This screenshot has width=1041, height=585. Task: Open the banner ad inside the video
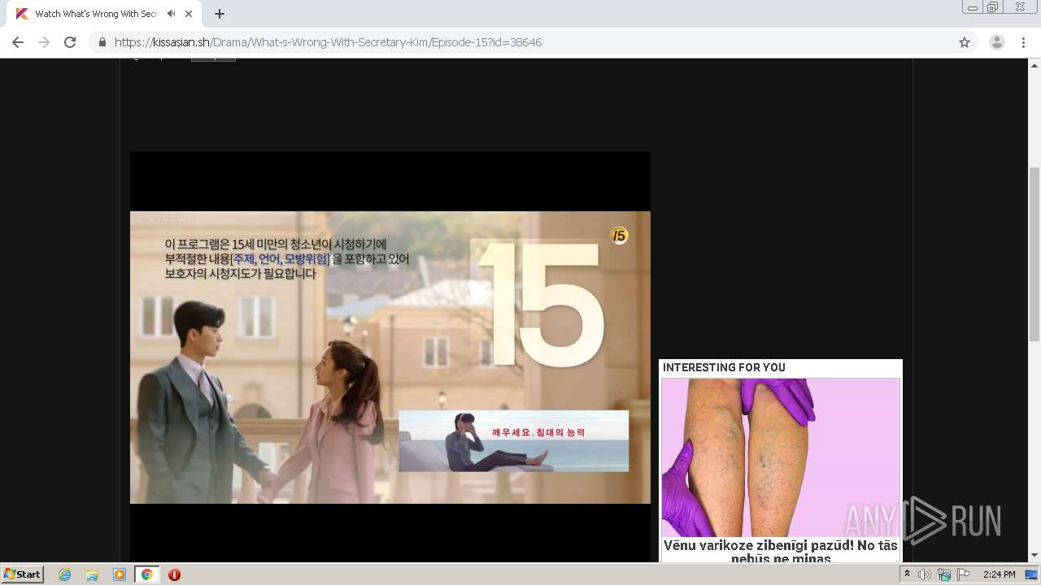click(x=513, y=440)
